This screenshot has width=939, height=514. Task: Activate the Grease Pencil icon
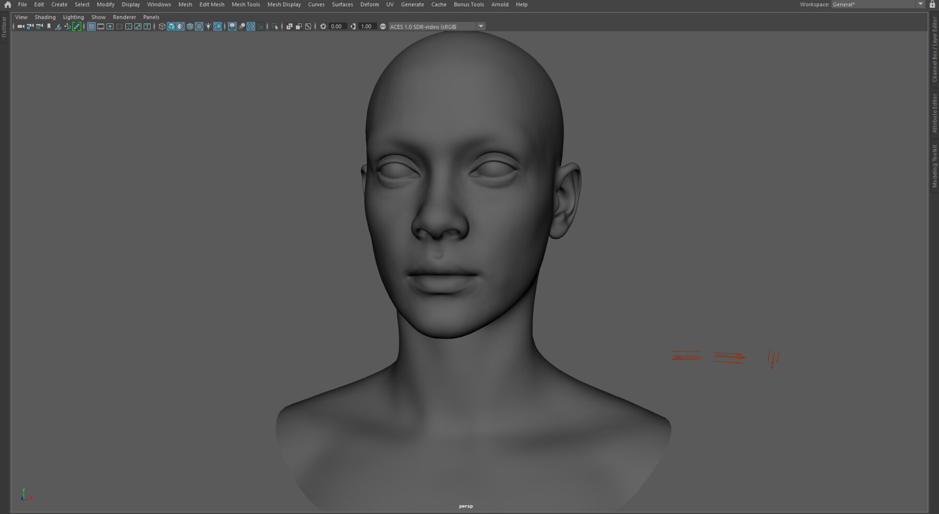click(x=77, y=27)
